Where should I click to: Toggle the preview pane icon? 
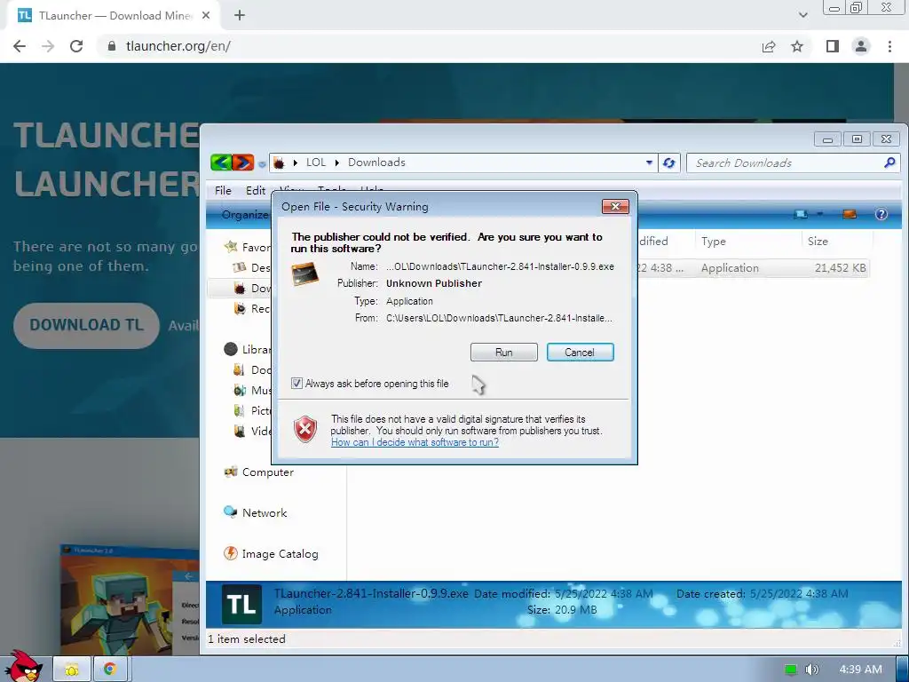pos(850,215)
